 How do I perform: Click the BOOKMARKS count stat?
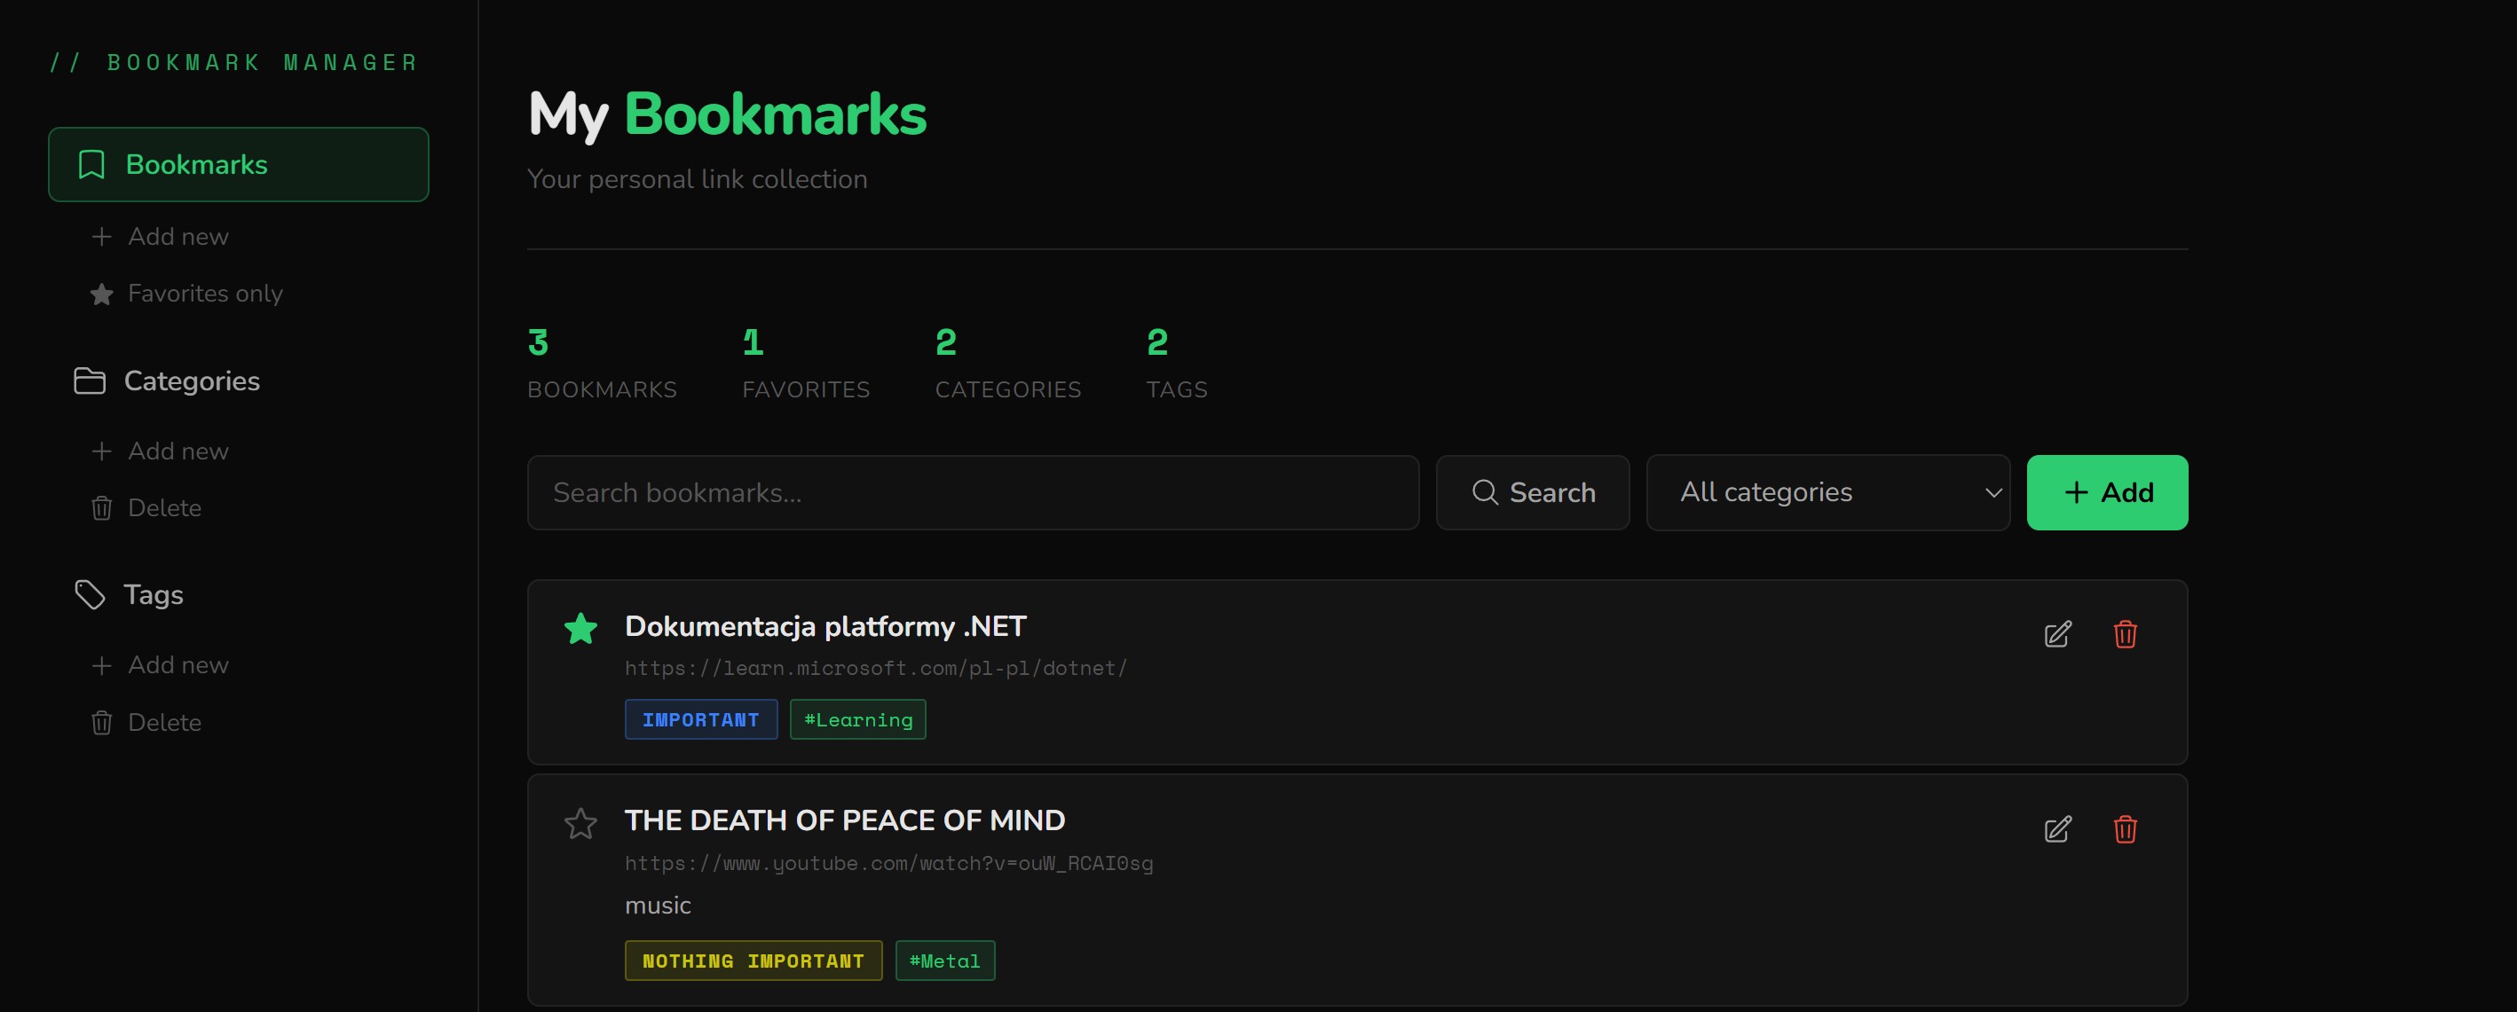tap(602, 364)
